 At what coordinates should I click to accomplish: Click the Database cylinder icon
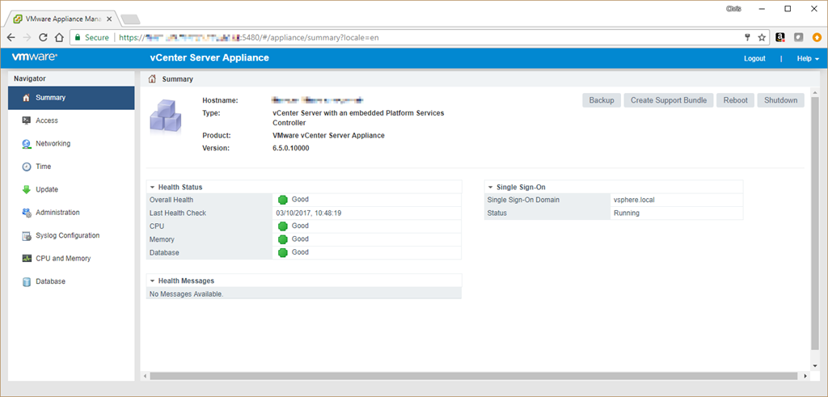pos(27,282)
